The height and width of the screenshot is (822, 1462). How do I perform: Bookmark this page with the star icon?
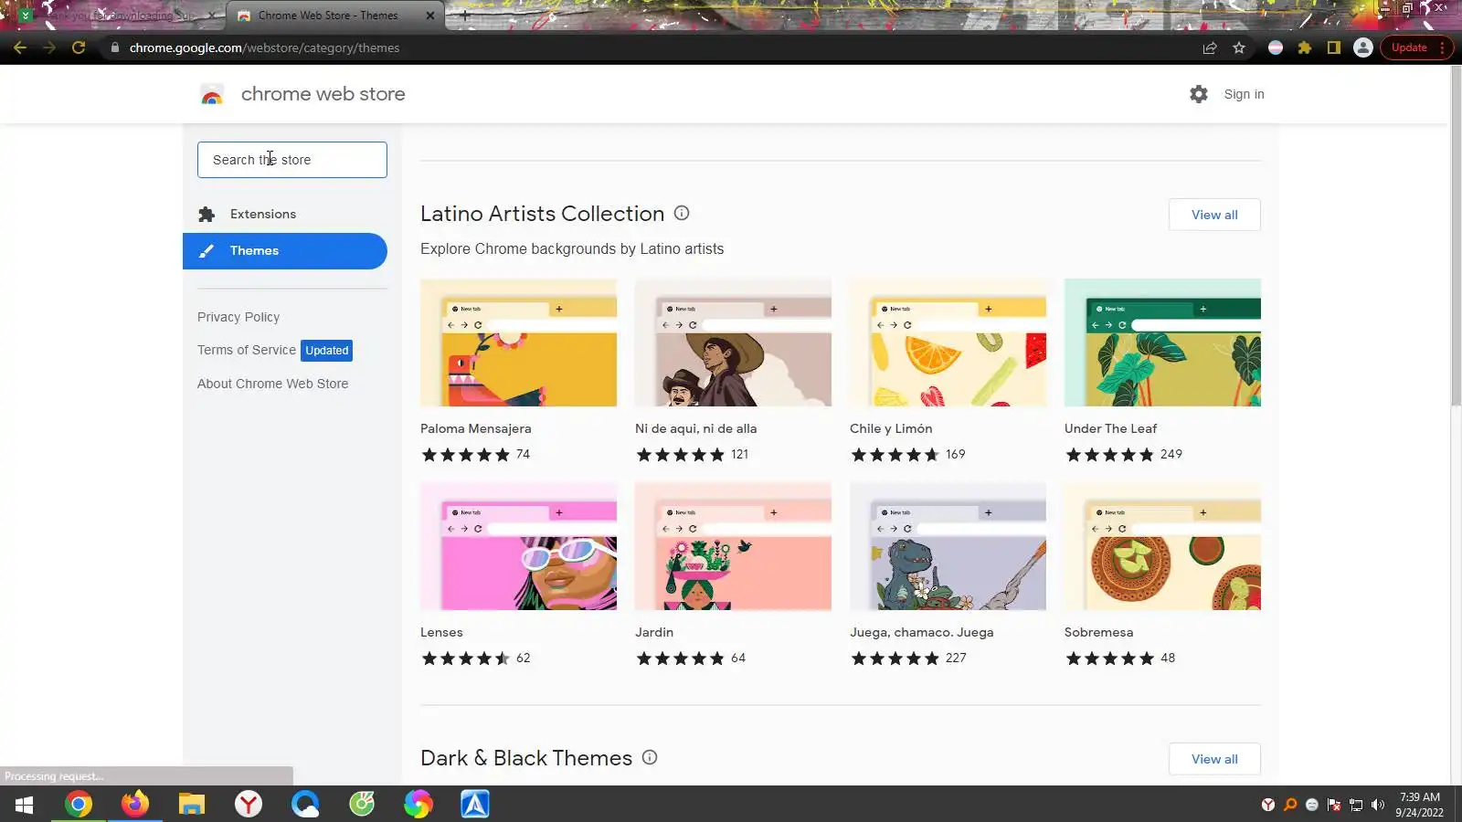pyautogui.click(x=1239, y=47)
